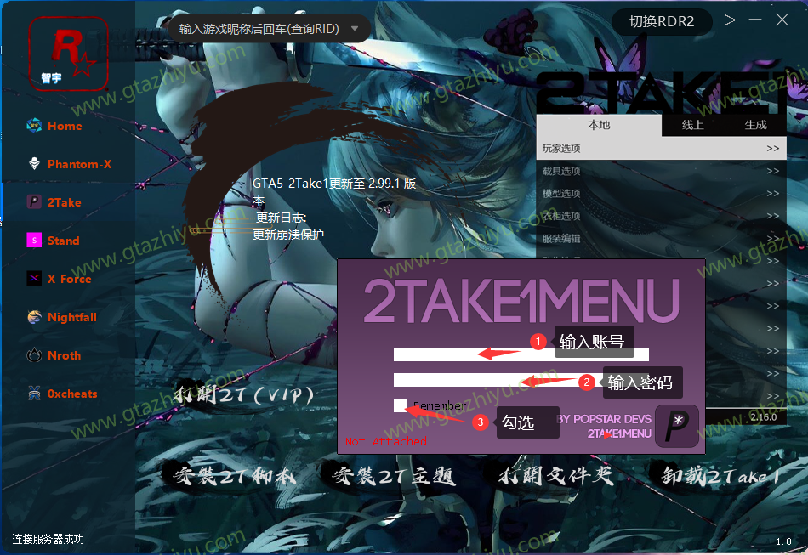Click the Rockstar 智宇 logo
Viewport: 808px width, 555px height.
(69, 54)
